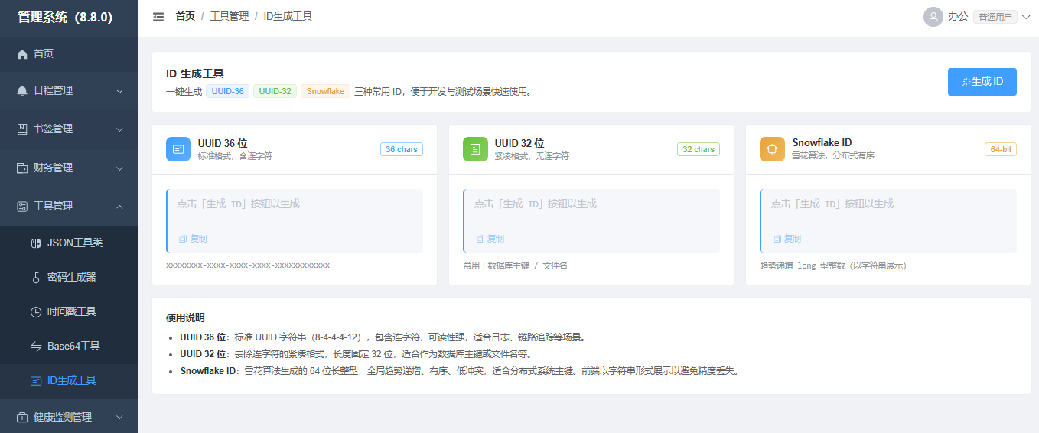1039x433 pixels.
Task: Click the 64-bit badge
Action: [x=1001, y=149]
